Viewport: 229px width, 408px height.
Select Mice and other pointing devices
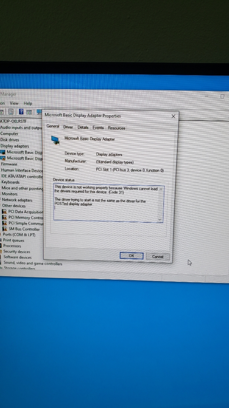click(23, 188)
